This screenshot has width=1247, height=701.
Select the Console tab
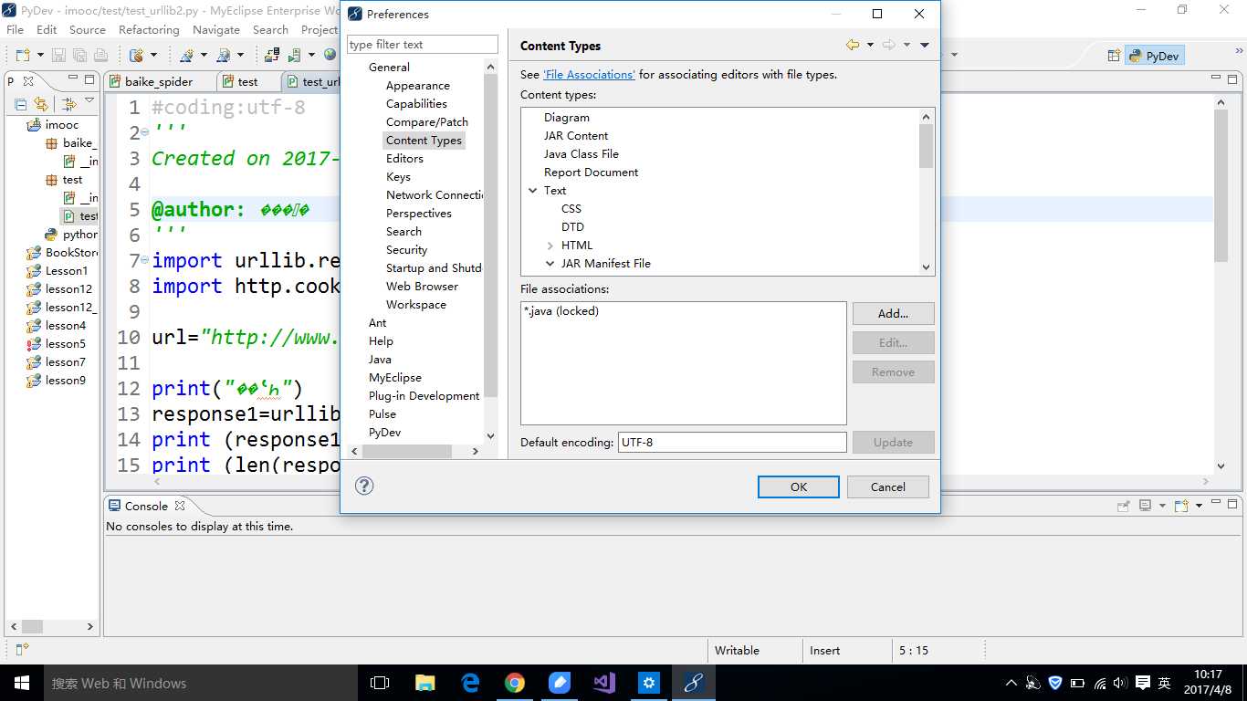coord(146,506)
